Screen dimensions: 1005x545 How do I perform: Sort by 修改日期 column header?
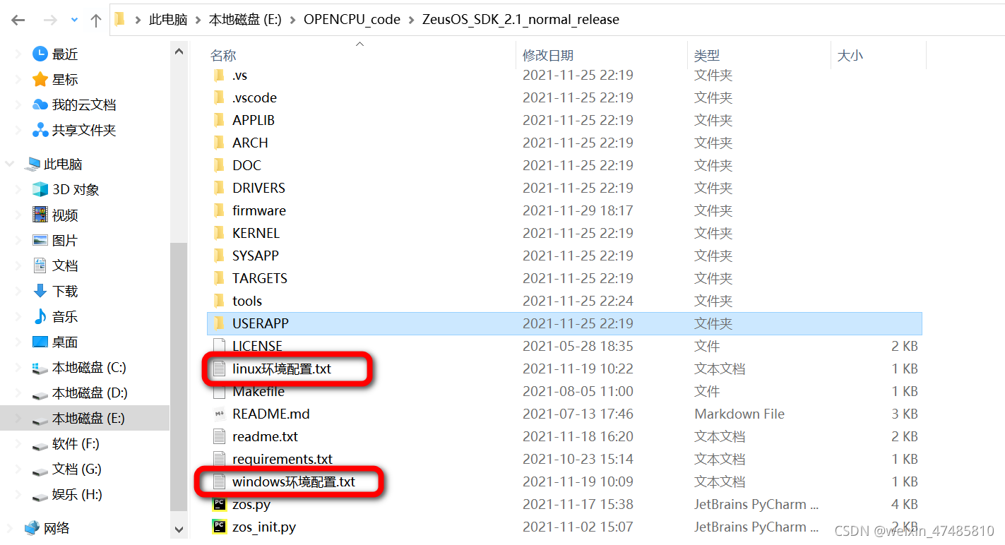tap(547, 55)
